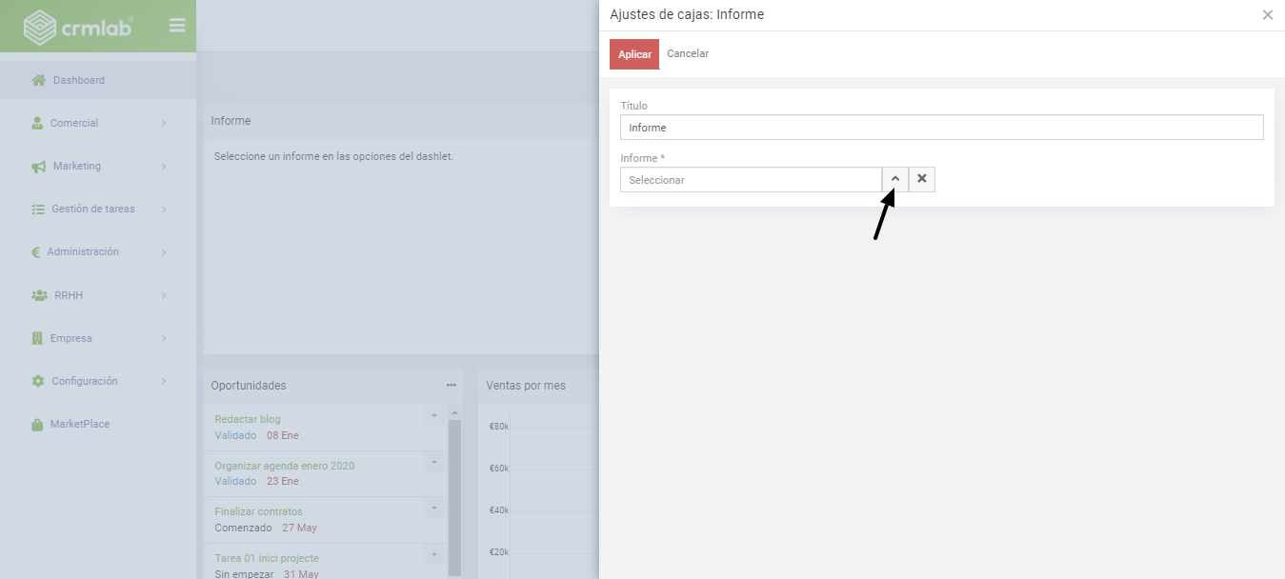Click the Título text field
Viewport: 1285px width, 579px height.
941,128
